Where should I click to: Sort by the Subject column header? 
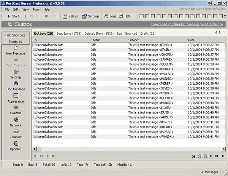click(x=157, y=40)
